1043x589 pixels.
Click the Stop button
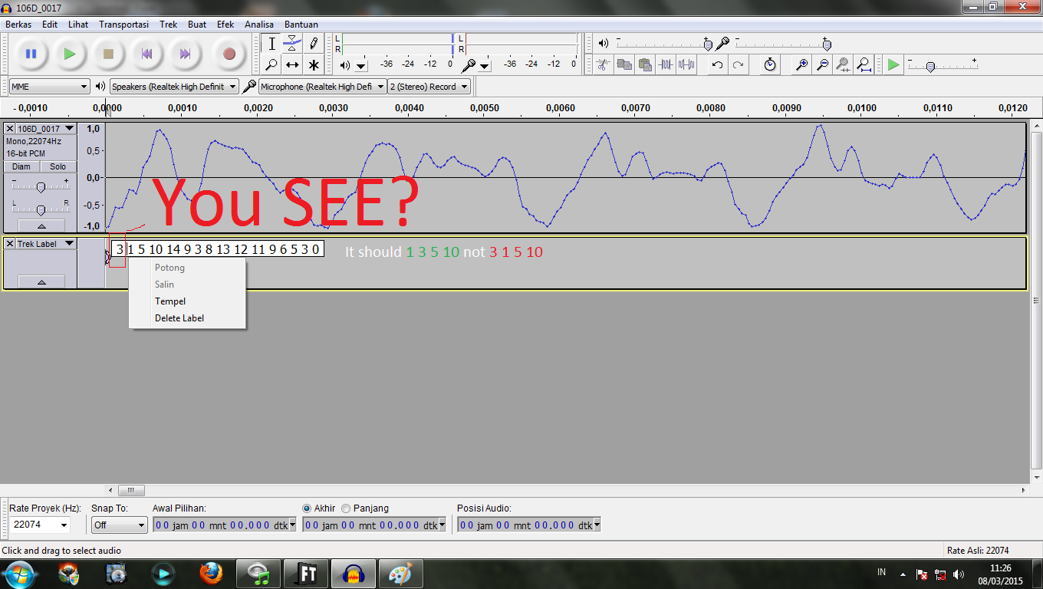pyautogui.click(x=108, y=54)
